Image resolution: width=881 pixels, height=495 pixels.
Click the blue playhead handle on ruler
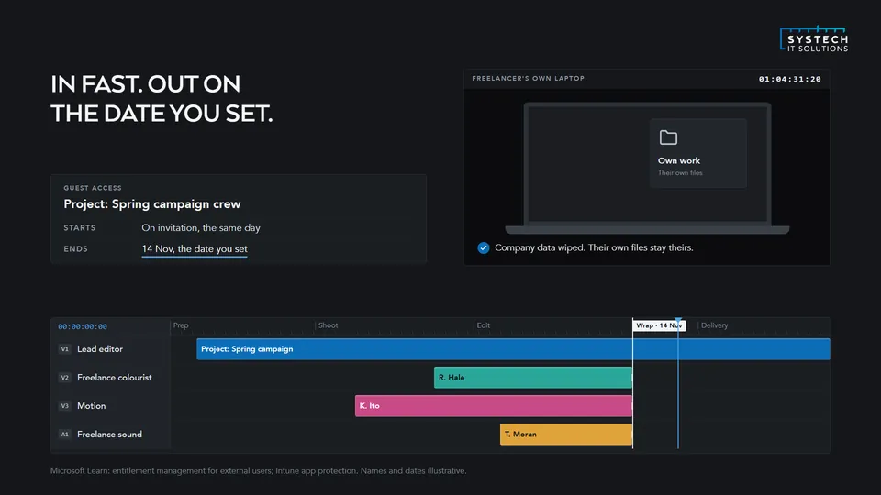[678, 322]
